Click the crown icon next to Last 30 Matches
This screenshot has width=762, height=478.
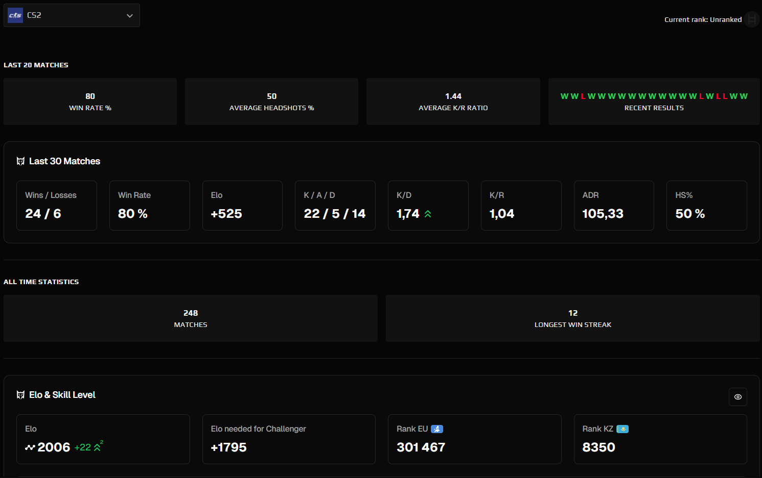pyautogui.click(x=20, y=161)
